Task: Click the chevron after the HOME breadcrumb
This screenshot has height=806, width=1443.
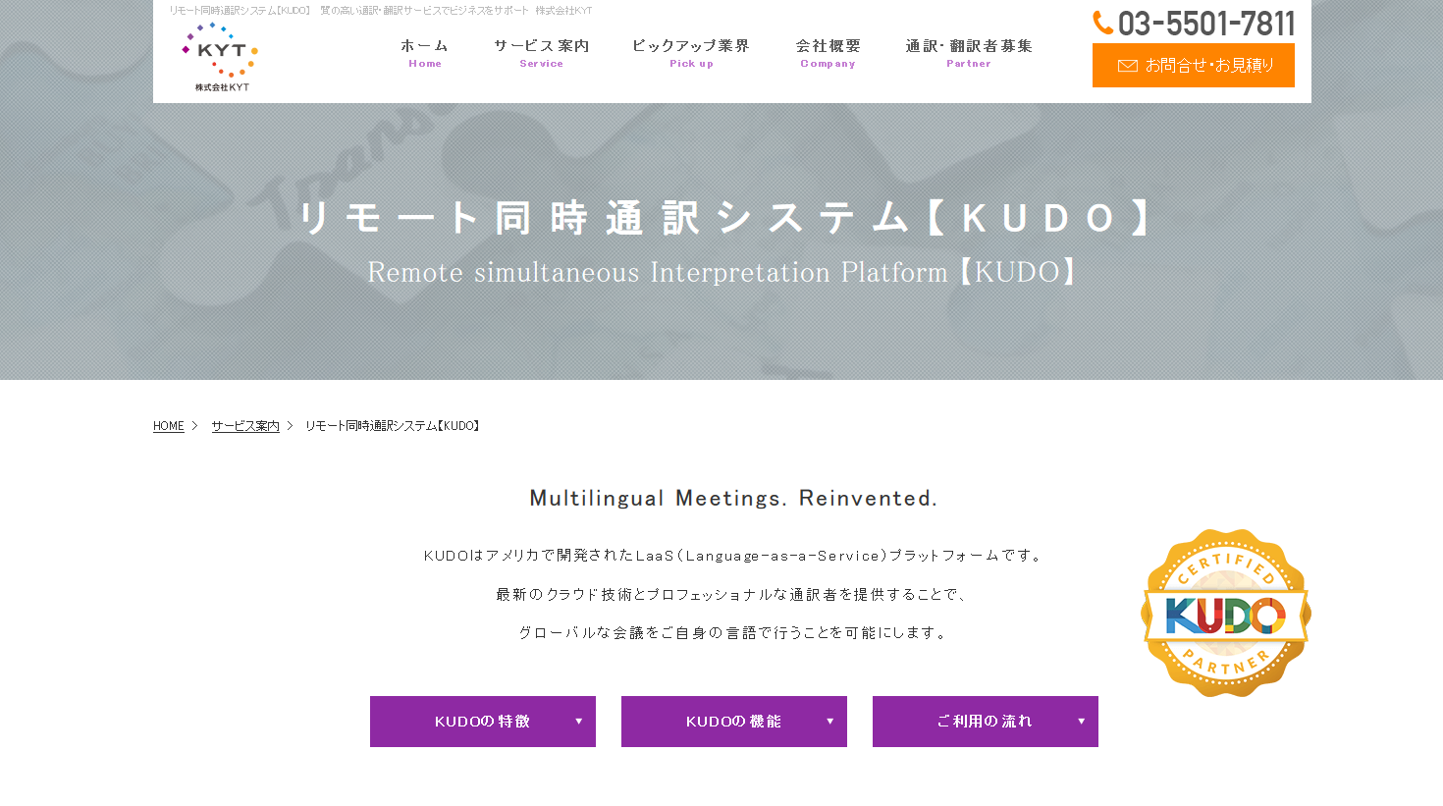Action: (x=194, y=426)
